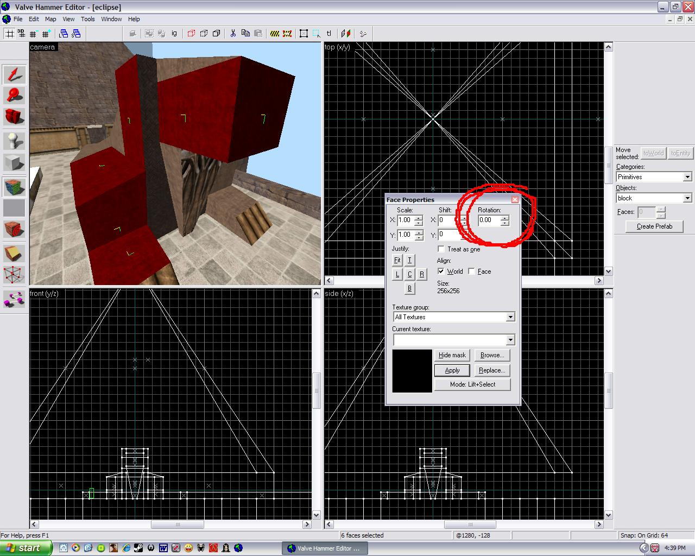The image size is (695, 556).
Task: Open the Map menu
Action: coord(50,19)
